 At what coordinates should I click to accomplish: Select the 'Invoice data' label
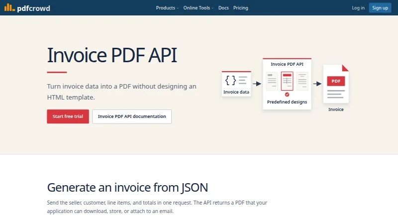236,92
